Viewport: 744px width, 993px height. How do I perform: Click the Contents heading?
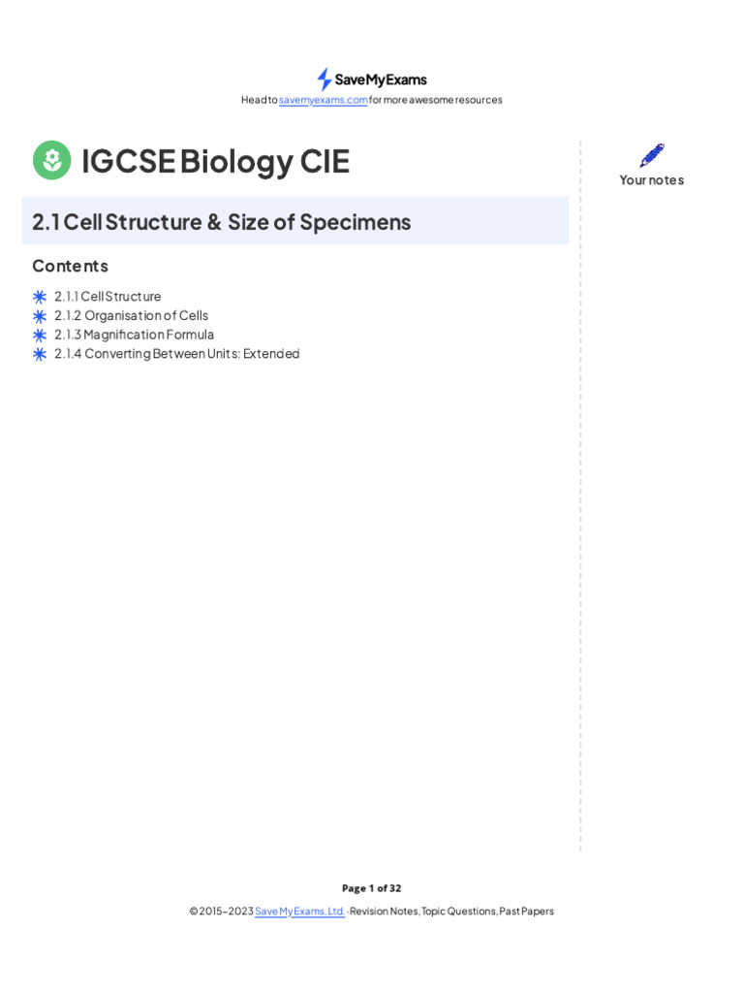pos(70,266)
